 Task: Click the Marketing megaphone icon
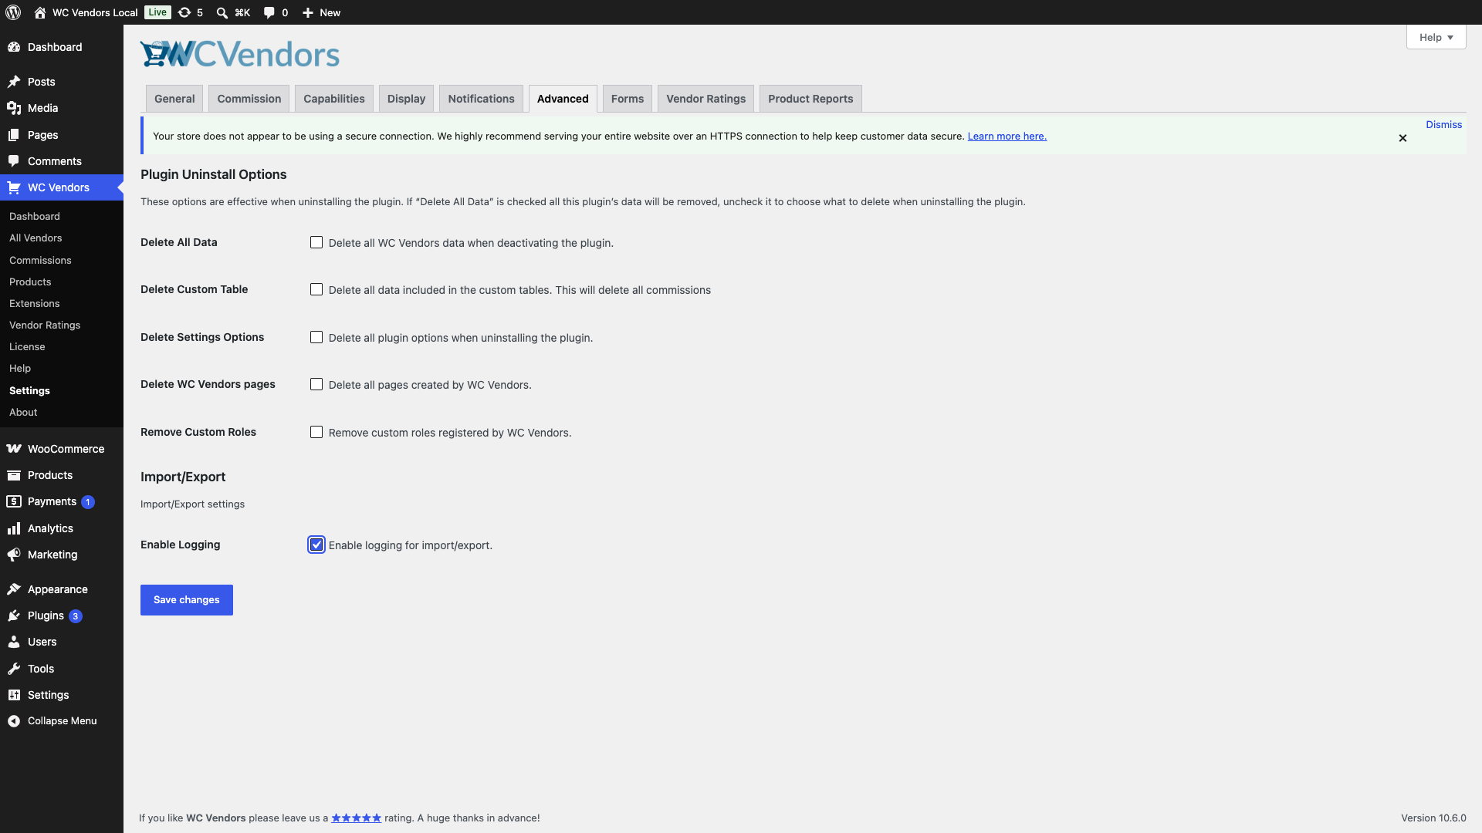(x=14, y=555)
